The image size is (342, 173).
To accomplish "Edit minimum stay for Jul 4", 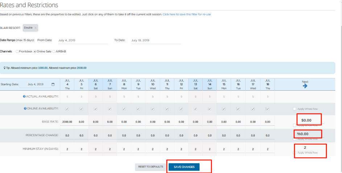I will (67, 149).
